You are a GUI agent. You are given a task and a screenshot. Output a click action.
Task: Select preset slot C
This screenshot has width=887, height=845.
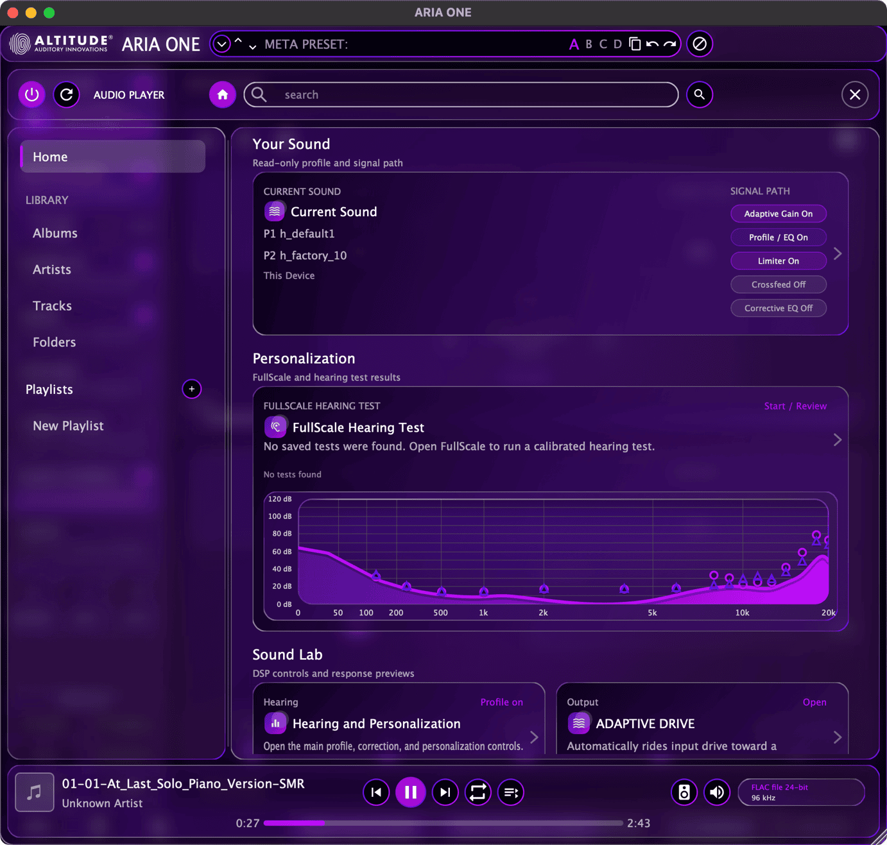click(x=603, y=44)
